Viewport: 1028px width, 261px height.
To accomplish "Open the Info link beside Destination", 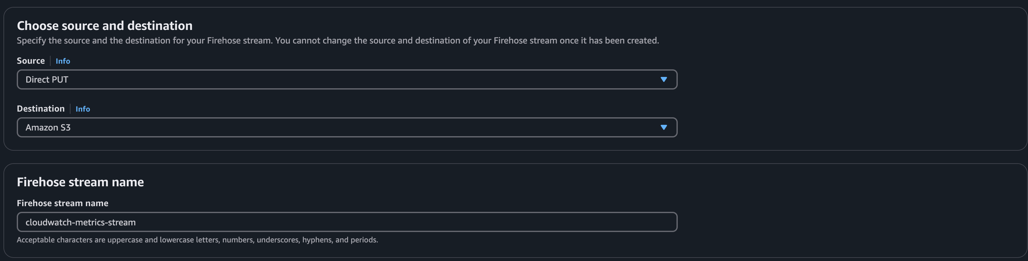I will tap(83, 109).
